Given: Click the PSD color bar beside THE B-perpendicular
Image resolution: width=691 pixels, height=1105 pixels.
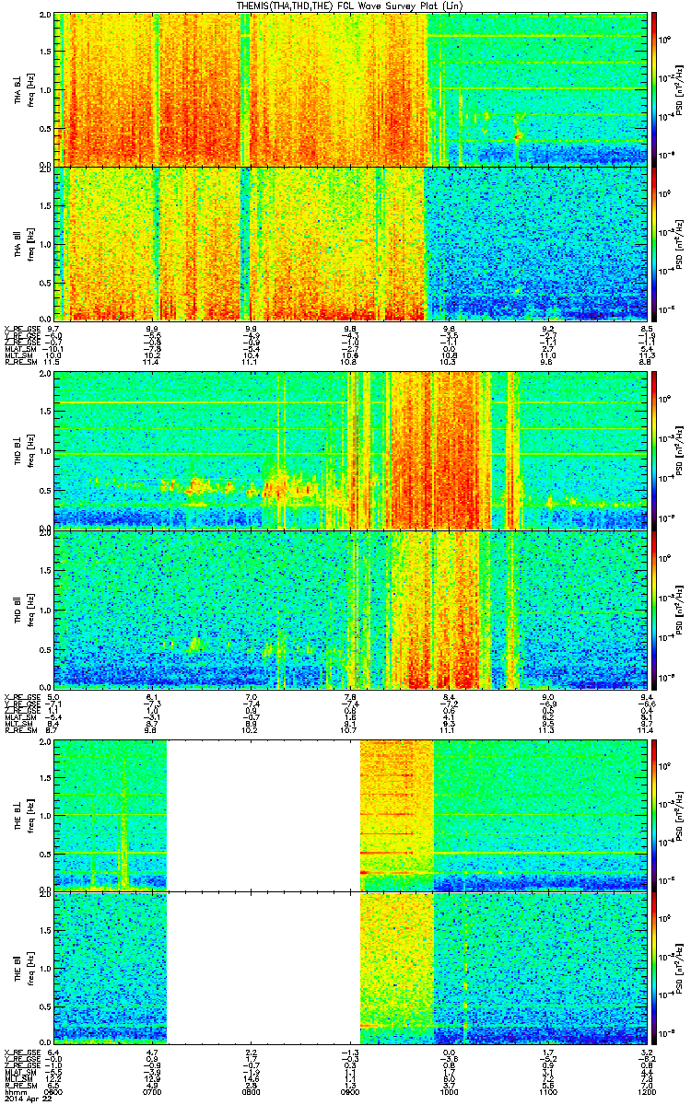Looking at the screenshot, I should (x=655, y=816).
